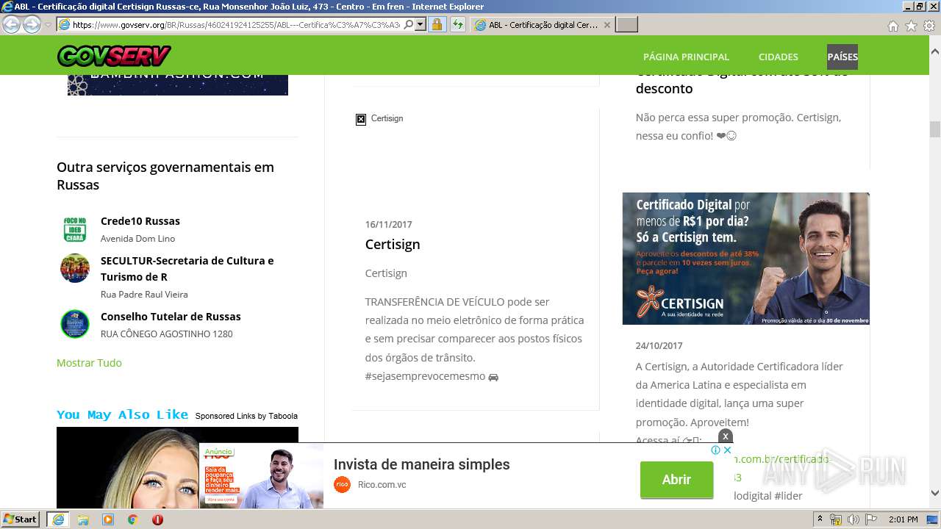
Task: Click the hashtag #sejasemprevocemesmo text
Action: point(426,376)
